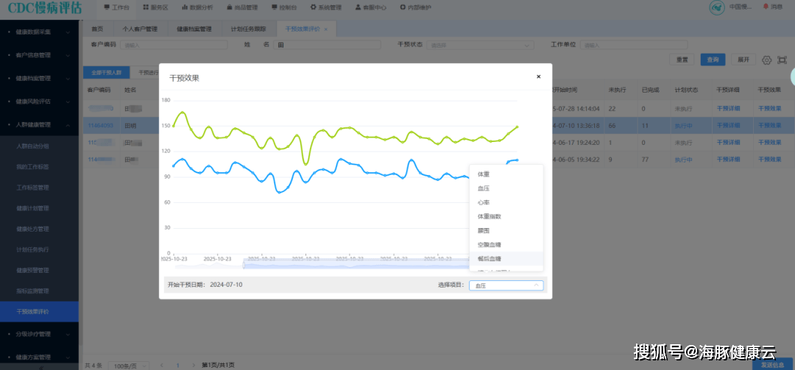
Task: Switch to the 健康档案管理 tab
Action: pos(194,29)
